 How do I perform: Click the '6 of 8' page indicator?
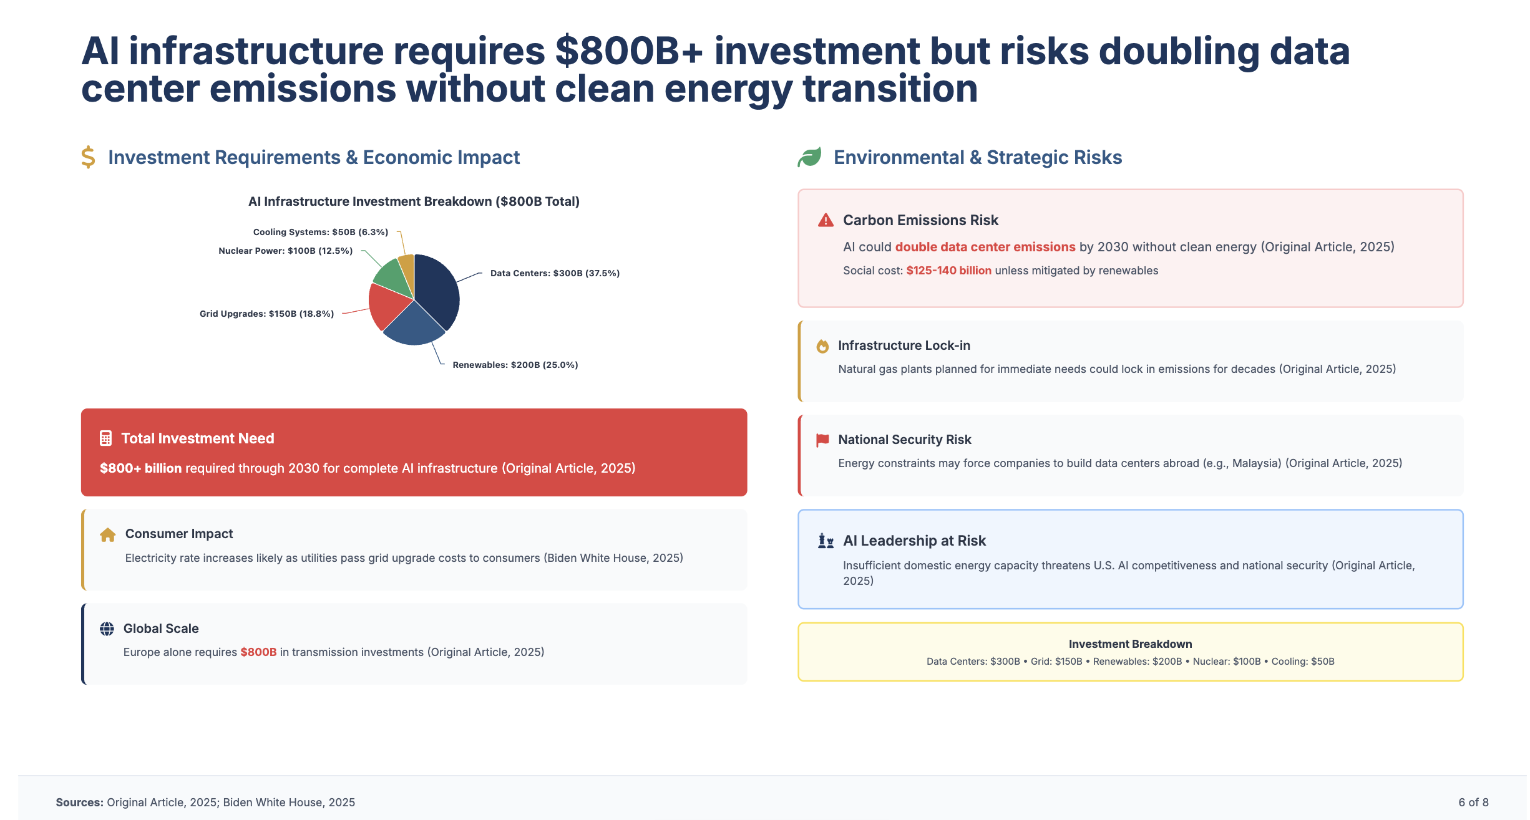(1473, 803)
